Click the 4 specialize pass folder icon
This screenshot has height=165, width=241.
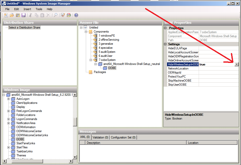pos(95,48)
